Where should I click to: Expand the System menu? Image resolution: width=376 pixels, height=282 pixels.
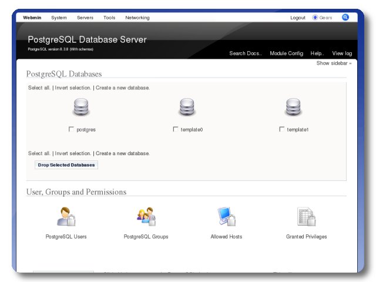click(x=59, y=18)
